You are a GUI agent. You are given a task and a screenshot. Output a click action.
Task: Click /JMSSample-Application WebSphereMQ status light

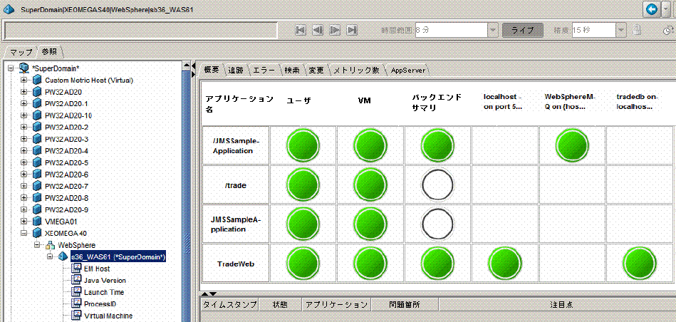point(573,146)
